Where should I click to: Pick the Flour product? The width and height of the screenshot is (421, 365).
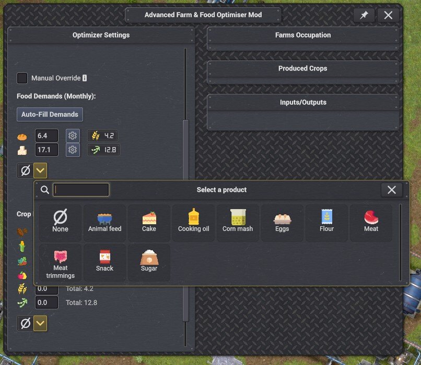pyautogui.click(x=327, y=223)
